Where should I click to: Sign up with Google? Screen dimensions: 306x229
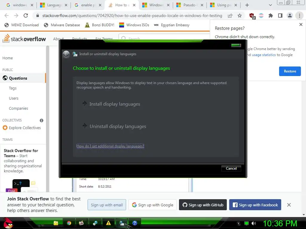coord(152,205)
